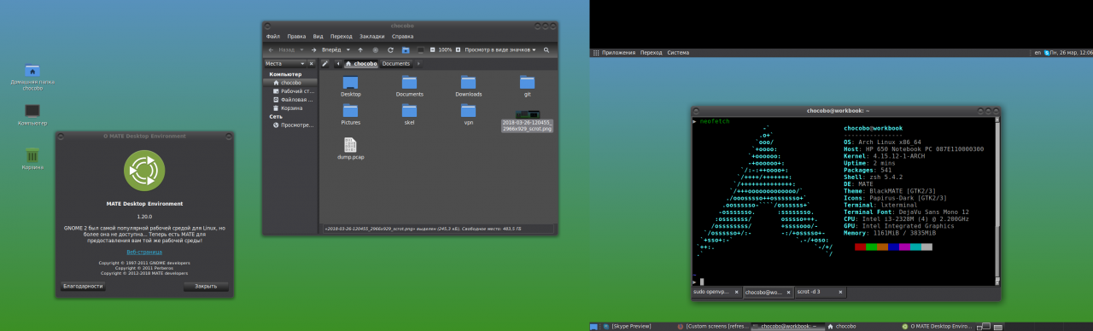Open the Закладки menu
1093x331 pixels.
[x=372, y=37]
